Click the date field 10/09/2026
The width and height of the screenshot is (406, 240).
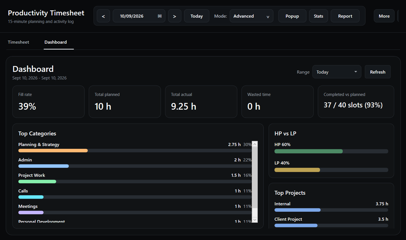[x=139, y=16]
